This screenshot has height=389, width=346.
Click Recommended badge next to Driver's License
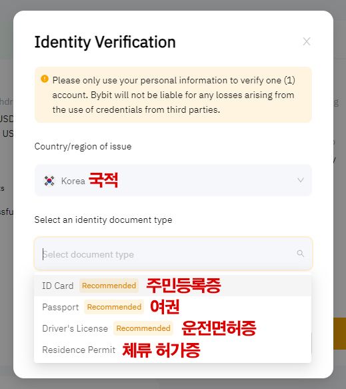[x=143, y=328]
